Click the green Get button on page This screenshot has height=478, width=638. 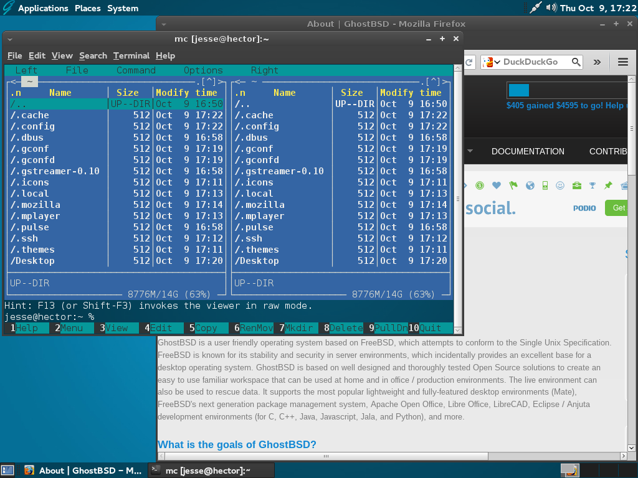[x=616, y=208]
